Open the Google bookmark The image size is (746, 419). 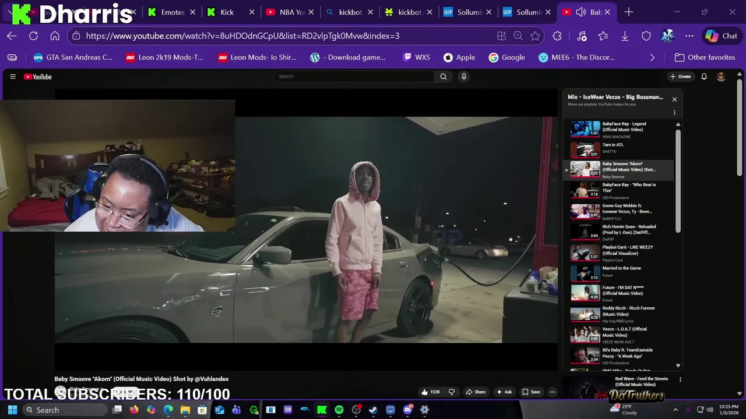pyautogui.click(x=507, y=58)
